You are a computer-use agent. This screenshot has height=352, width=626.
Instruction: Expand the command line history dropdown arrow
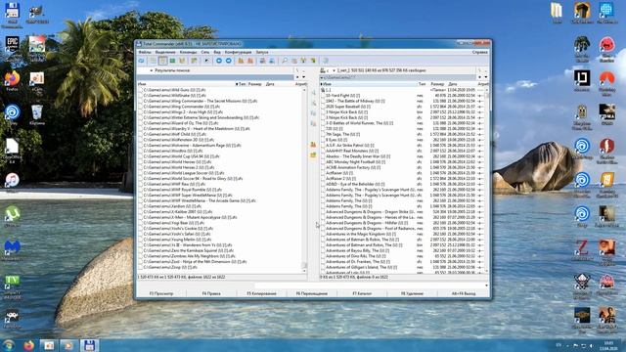coord(486,286)
